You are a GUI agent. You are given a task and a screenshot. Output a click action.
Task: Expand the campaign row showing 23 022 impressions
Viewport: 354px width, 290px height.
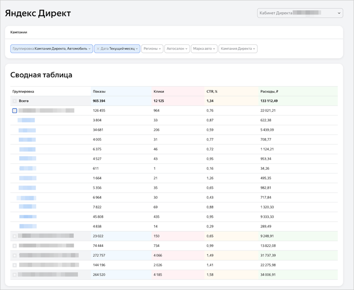pos(15,236)
